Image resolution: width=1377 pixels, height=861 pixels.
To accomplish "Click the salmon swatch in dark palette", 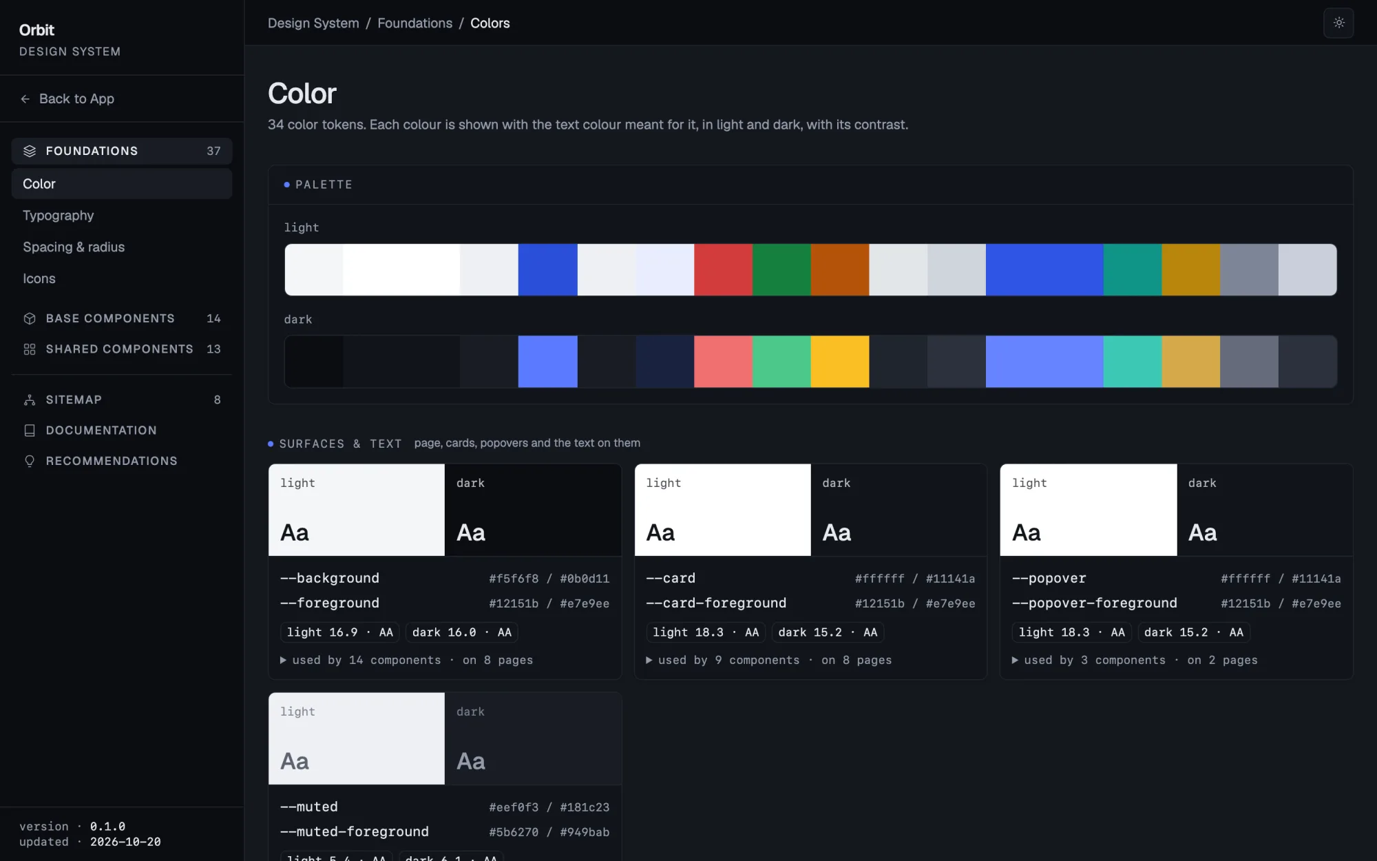I will coord(723,362).
